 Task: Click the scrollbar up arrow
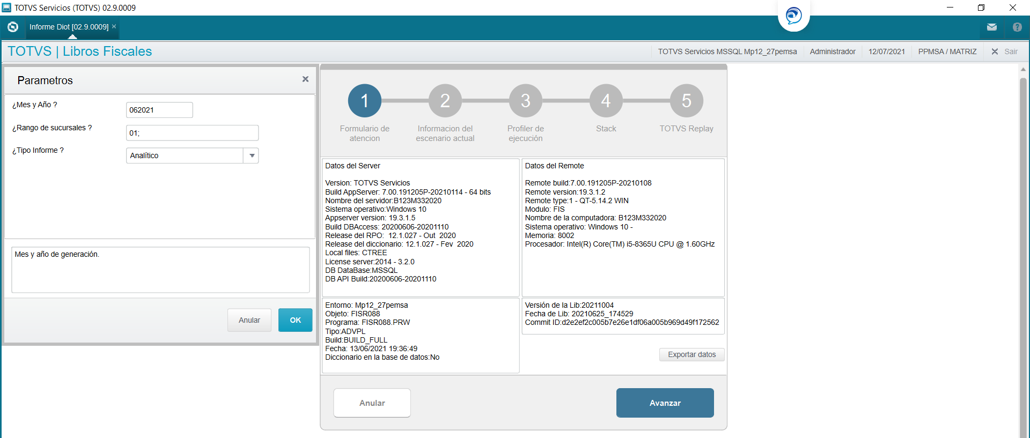[1023, 69]
